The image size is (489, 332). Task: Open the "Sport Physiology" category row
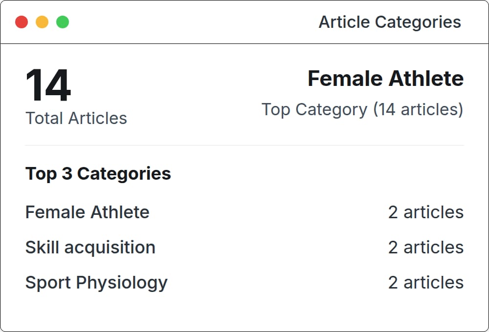(96, 283)
